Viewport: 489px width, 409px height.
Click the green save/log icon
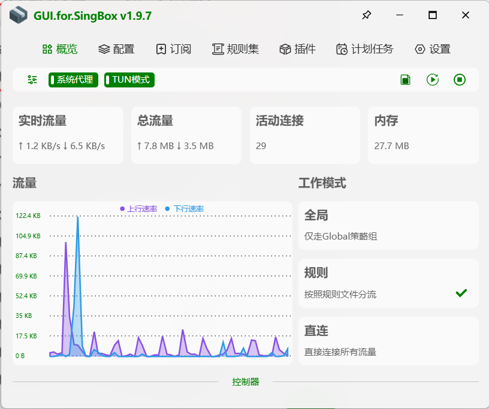click(x=406, y=80)
